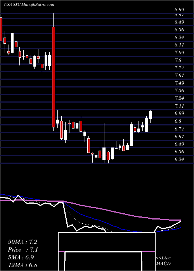Select the 7.24 axis value

(x=179, y=98)
